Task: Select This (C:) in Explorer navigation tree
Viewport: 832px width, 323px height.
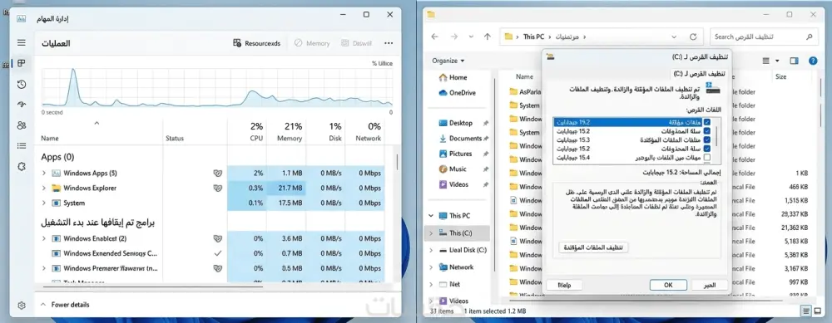Action: (457, 233)
